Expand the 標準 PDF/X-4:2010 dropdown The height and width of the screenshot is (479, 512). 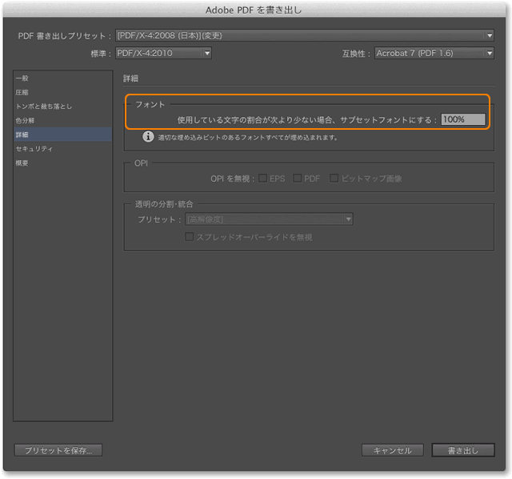click(163, 53)
